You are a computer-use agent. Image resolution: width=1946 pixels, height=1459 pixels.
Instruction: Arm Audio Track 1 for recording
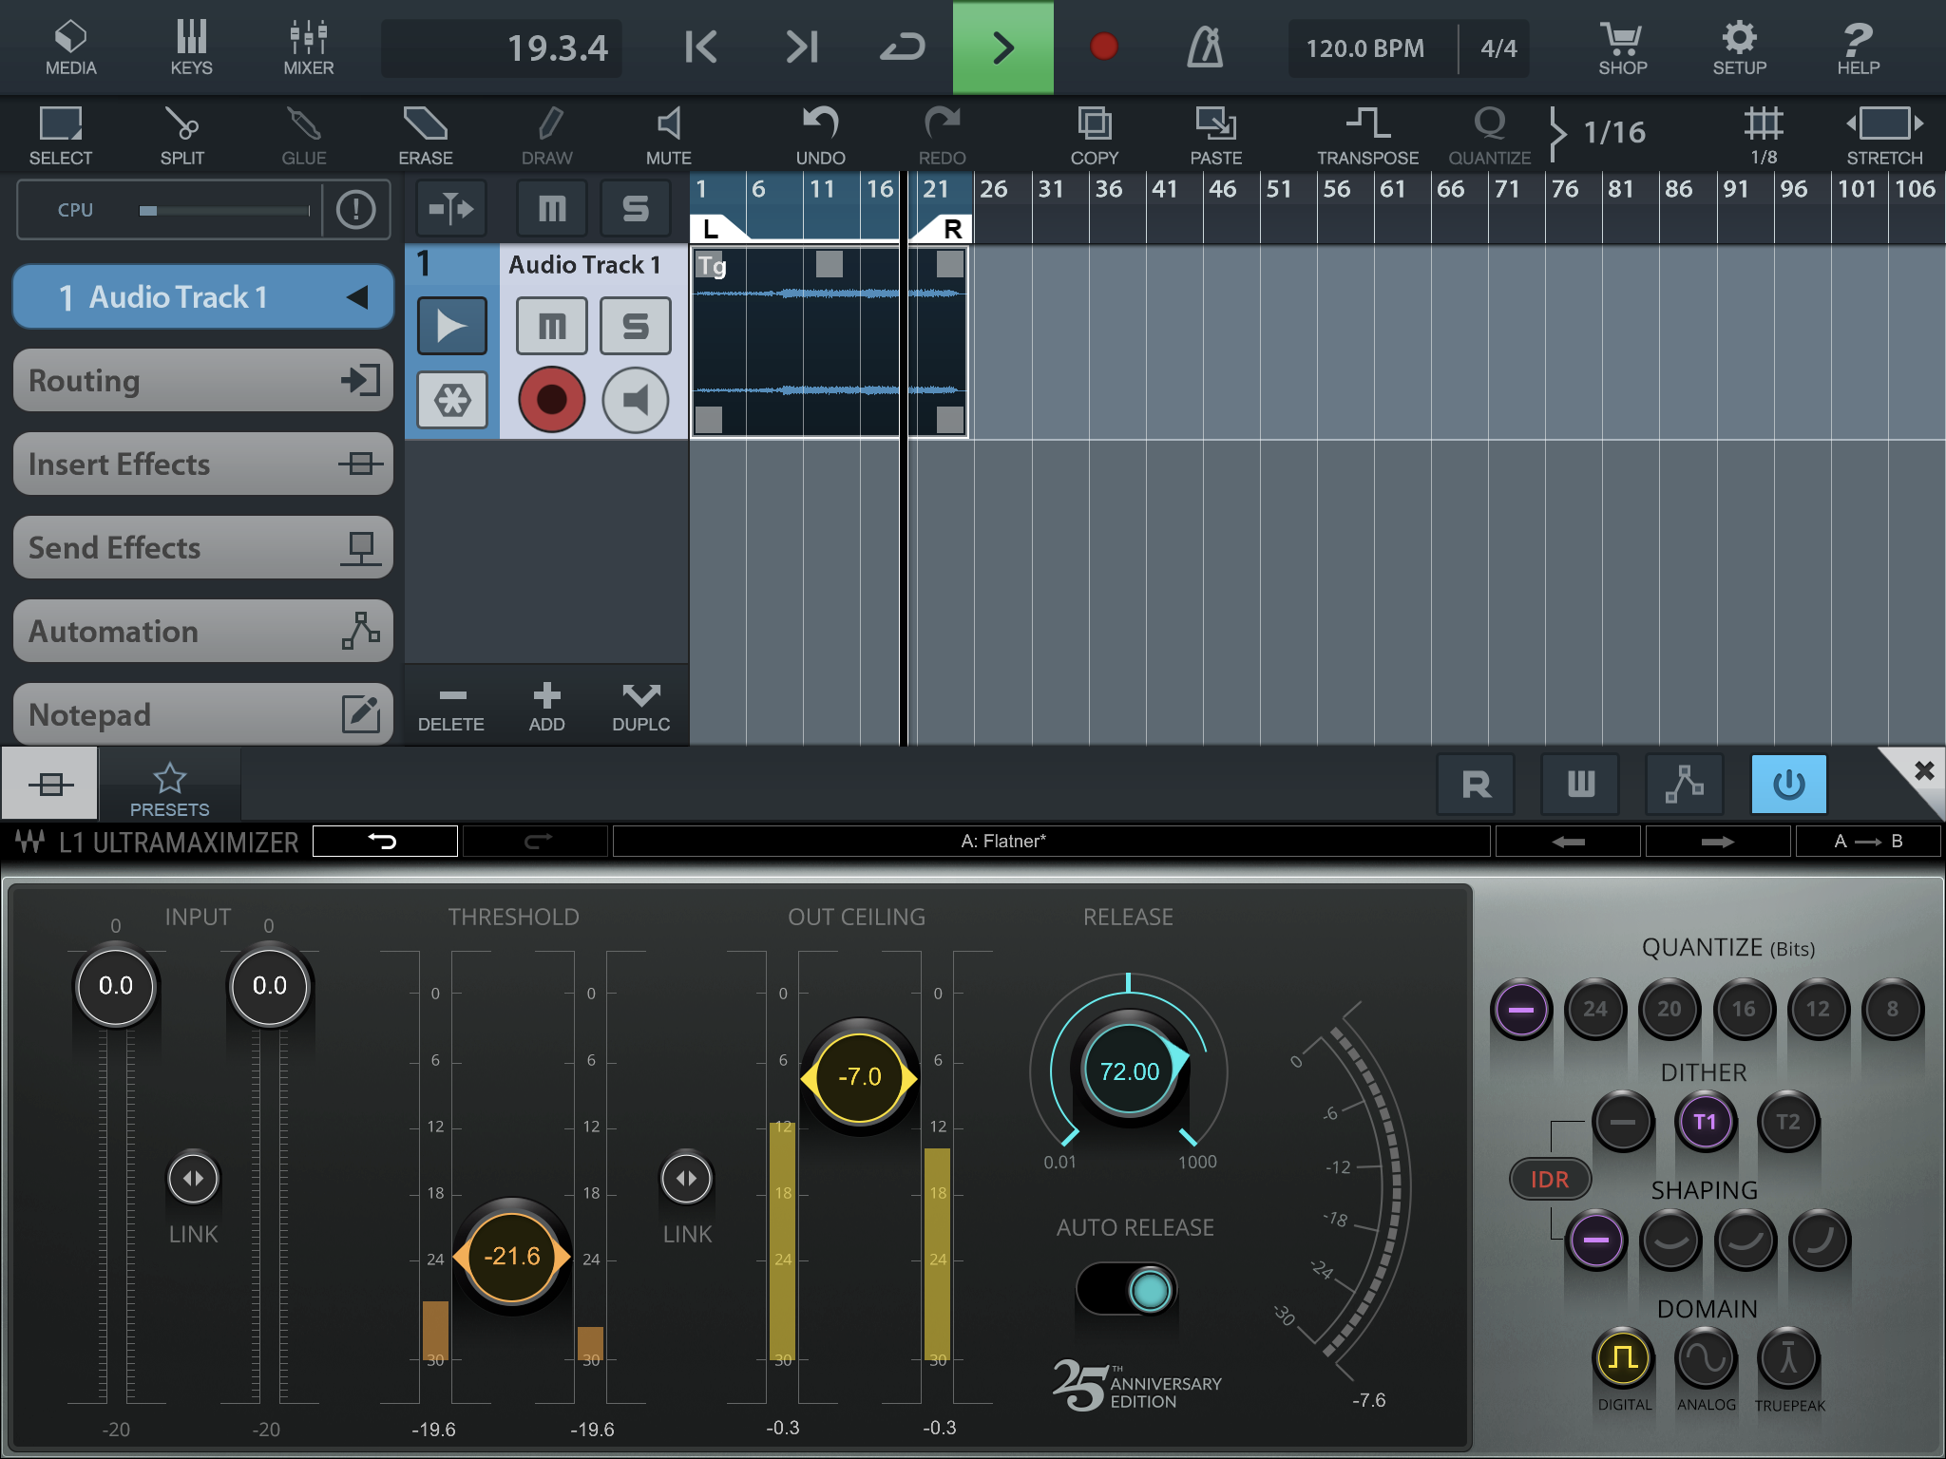point(552,400)
